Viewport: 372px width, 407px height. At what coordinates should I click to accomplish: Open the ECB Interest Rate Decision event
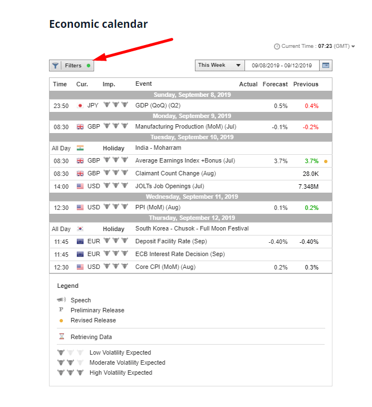(180, 254)
